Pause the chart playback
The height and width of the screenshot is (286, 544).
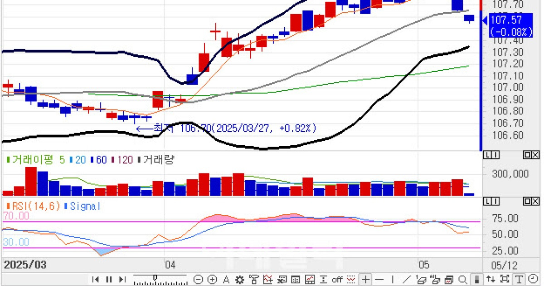tap(108, 279)
